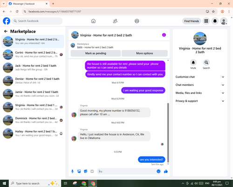Open Cortni - Home for rent conversation
The width and height of the screenshot is (233, 187).
pyautogui.click(x=33, y=55)
